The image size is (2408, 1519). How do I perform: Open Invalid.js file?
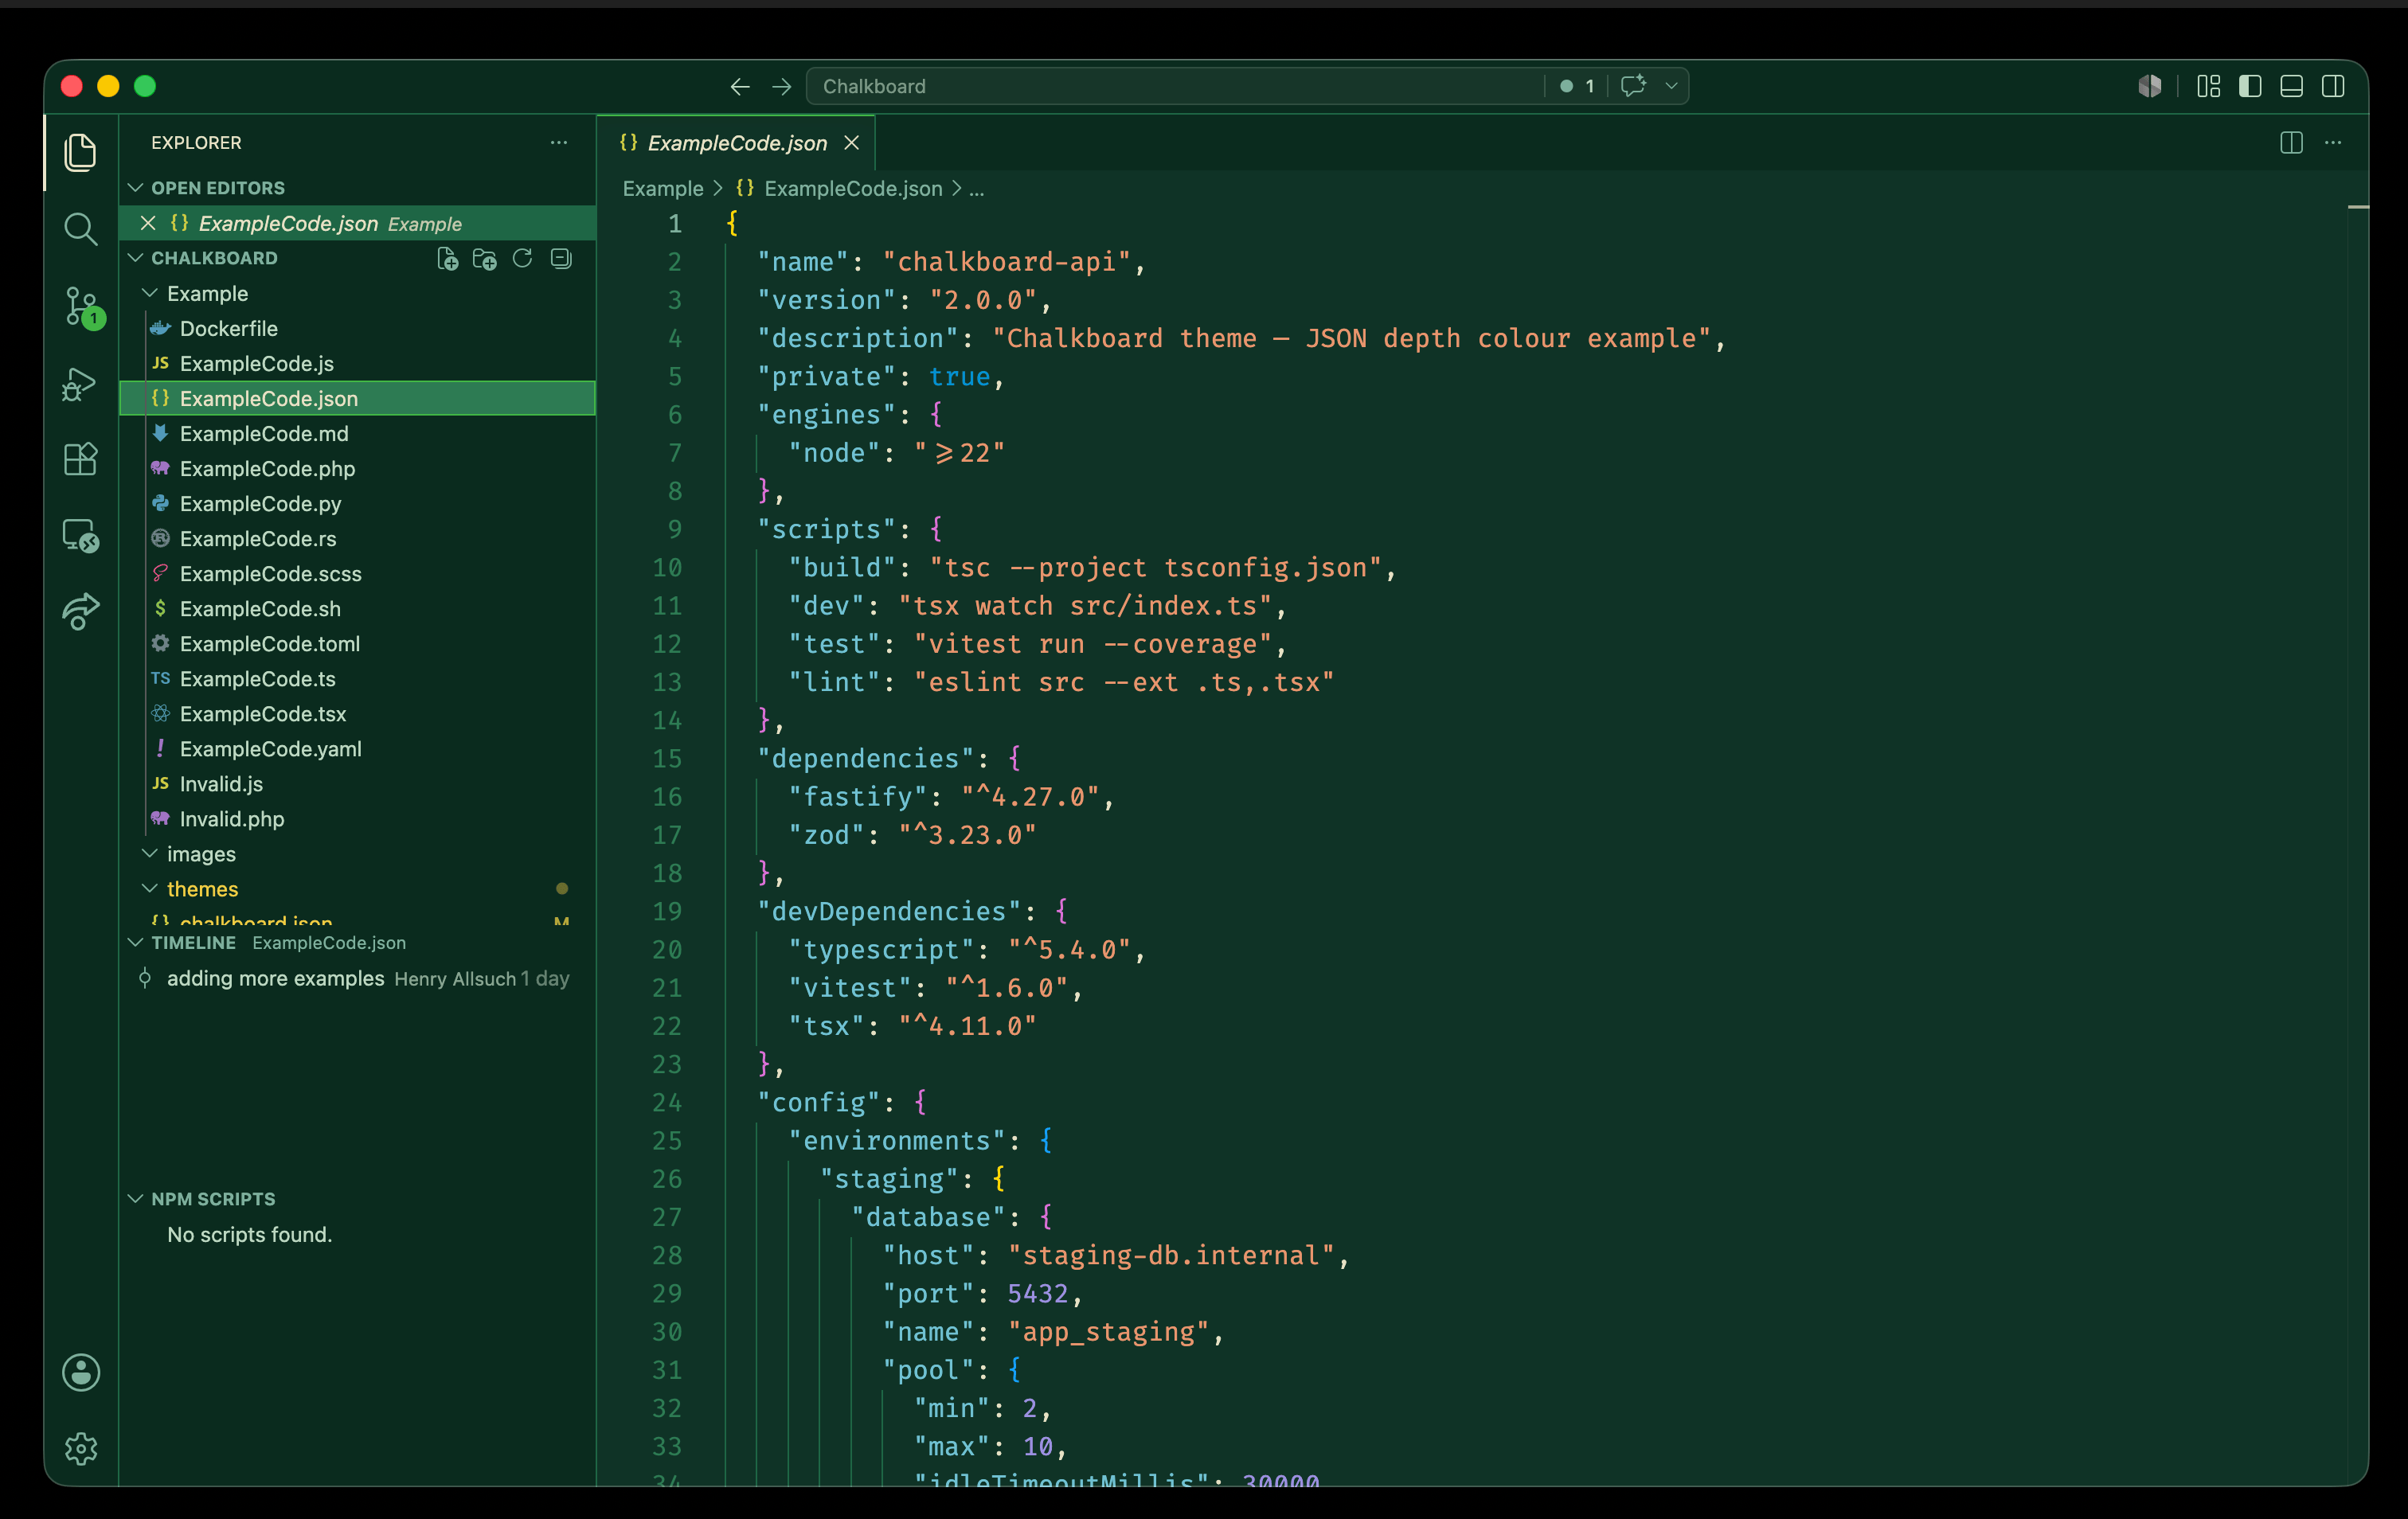pos(357,783)
